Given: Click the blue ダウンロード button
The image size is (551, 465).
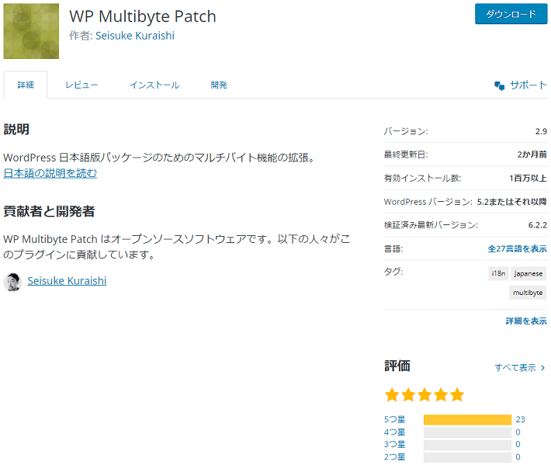Looking at the screenshot, I should click(x=511, y=14).
